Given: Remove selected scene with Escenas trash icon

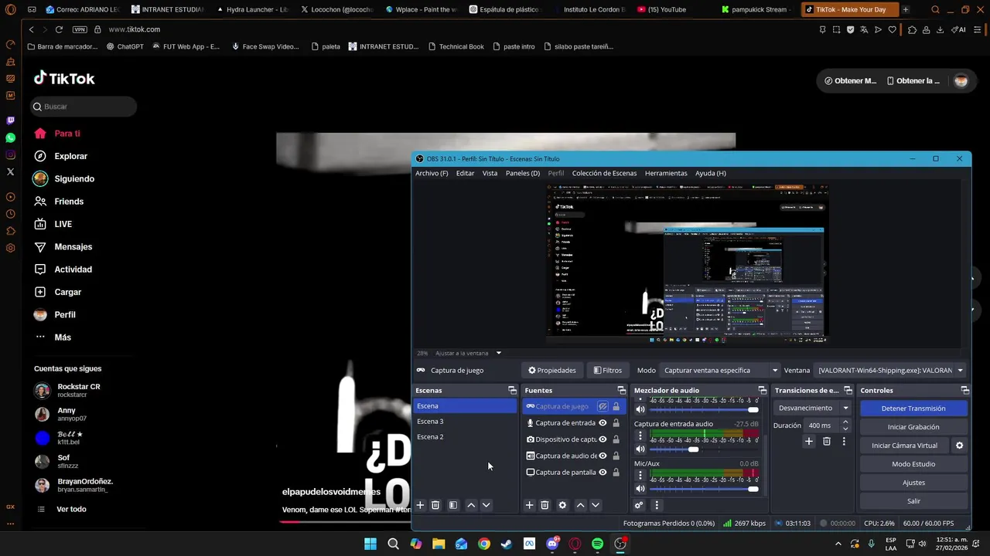Looking at the screenshot, I should (435, 505).
